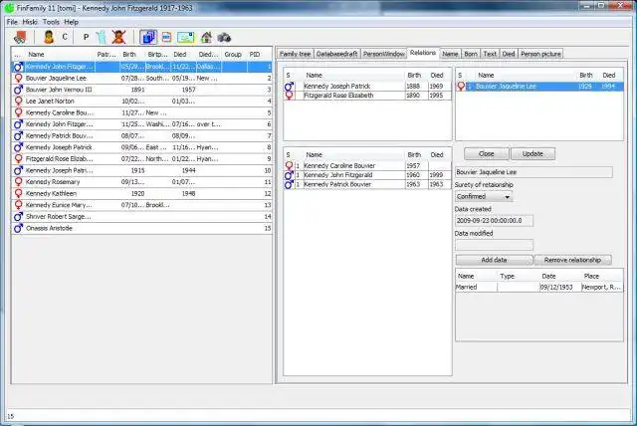Screen dimensions: 637x426
Task: Select the Kennedy Patrick Bouv... row in person list
Action: [141, 135]
